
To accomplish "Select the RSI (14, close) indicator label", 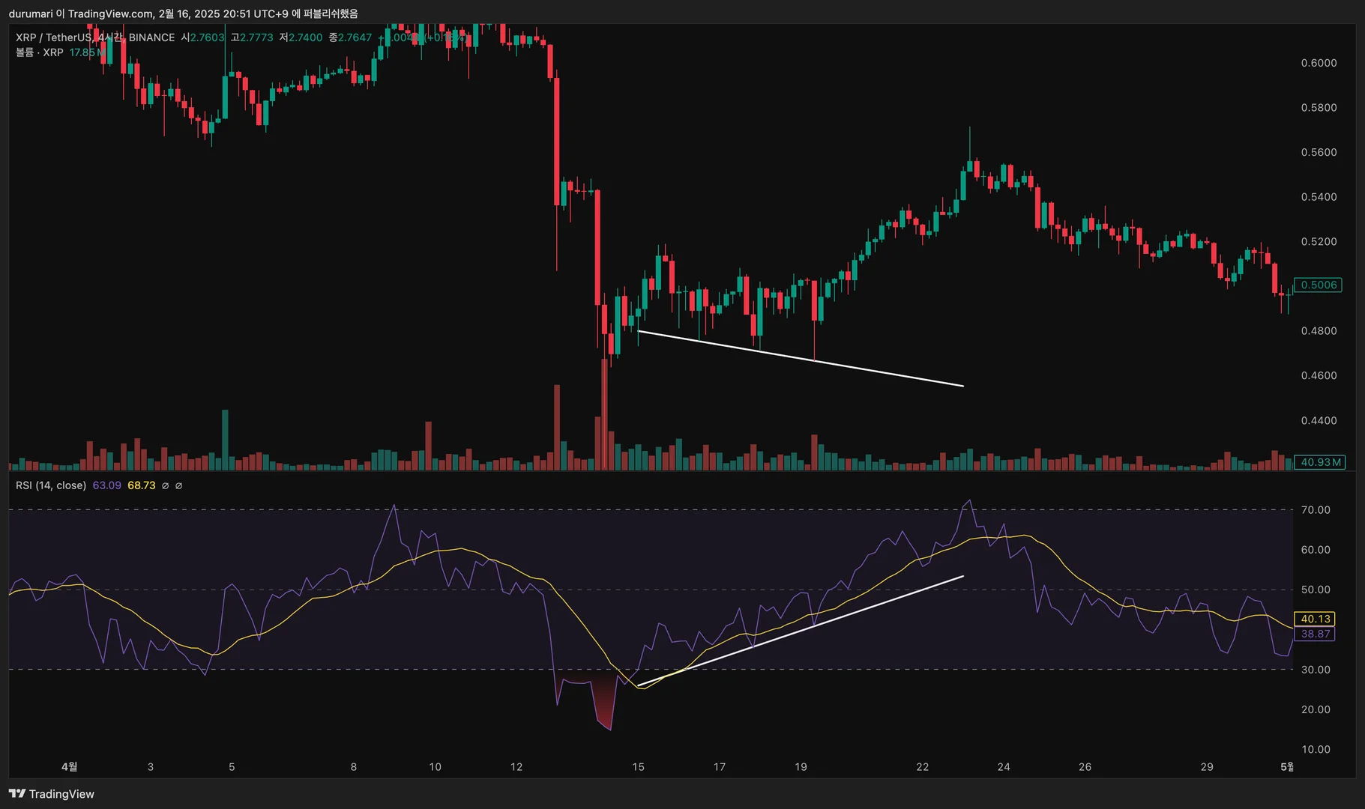I will (51, 485).
